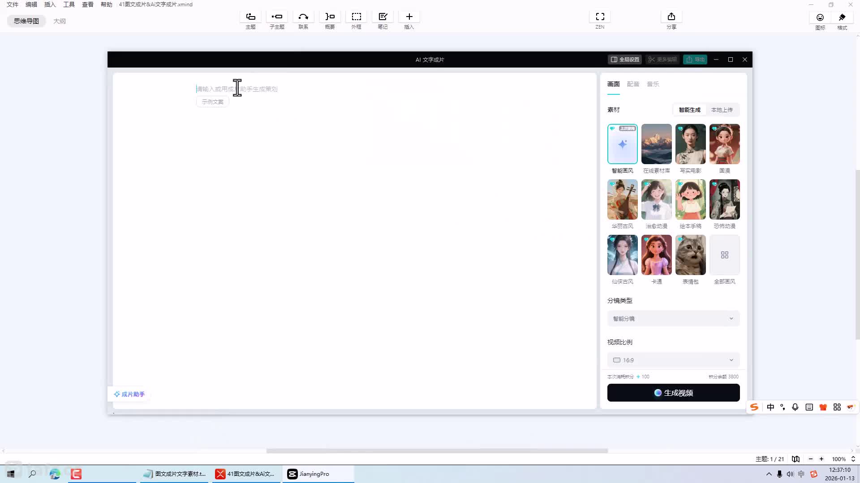Open the 笔记 notes tool
This screenshot has width=860, height=483.
(383, 17)
